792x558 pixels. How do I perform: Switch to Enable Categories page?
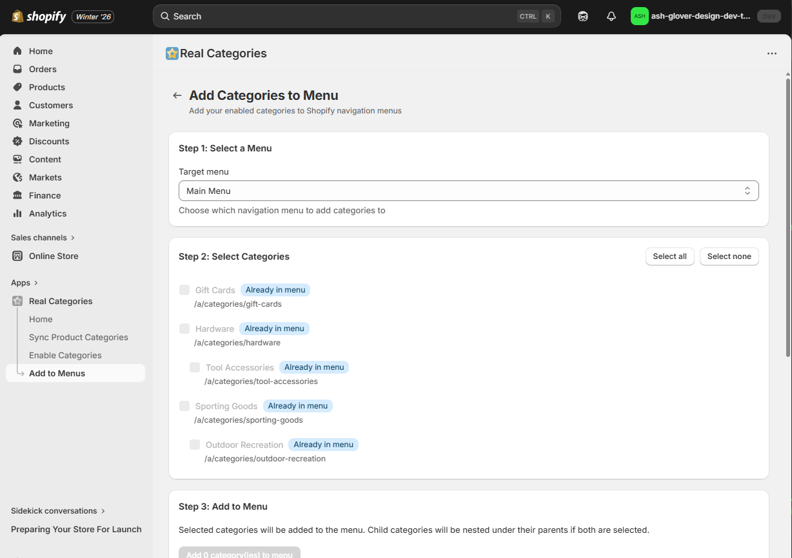(x=65, y=355)
